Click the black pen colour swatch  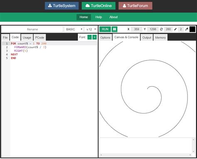192,29
